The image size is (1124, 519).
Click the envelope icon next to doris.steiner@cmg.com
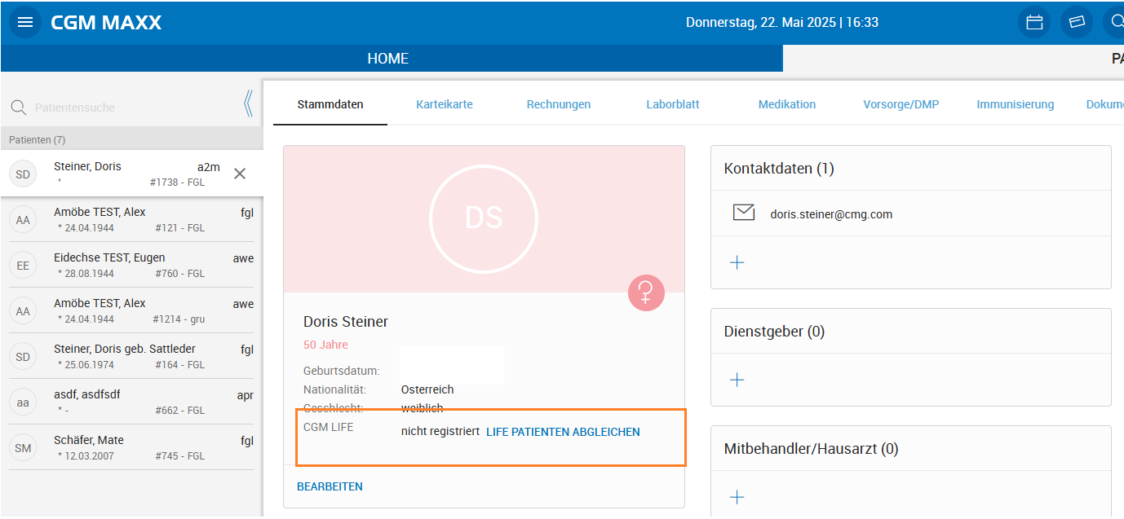click(x=743, y=212)
